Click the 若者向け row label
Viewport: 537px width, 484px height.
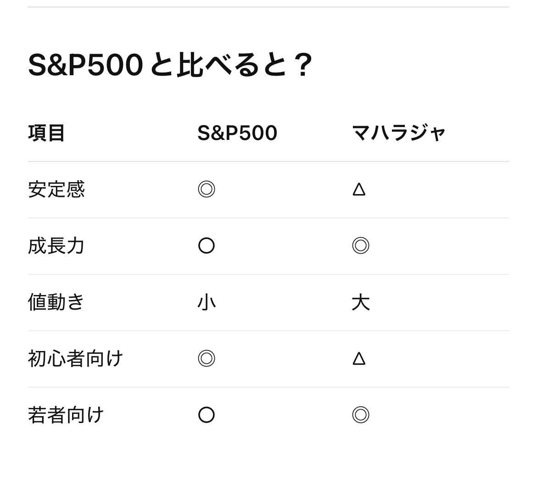(66, 415)
